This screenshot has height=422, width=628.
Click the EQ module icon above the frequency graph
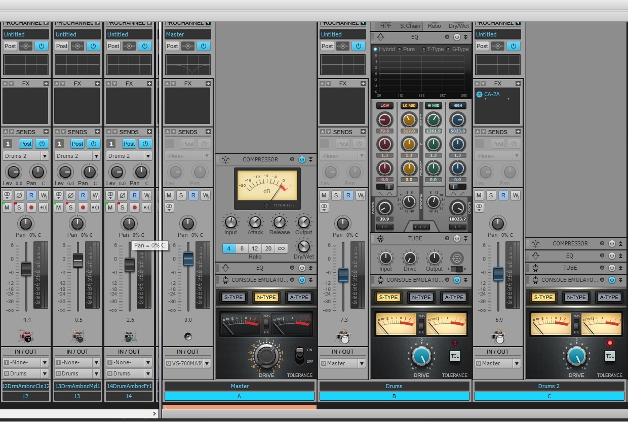[380, 36]
